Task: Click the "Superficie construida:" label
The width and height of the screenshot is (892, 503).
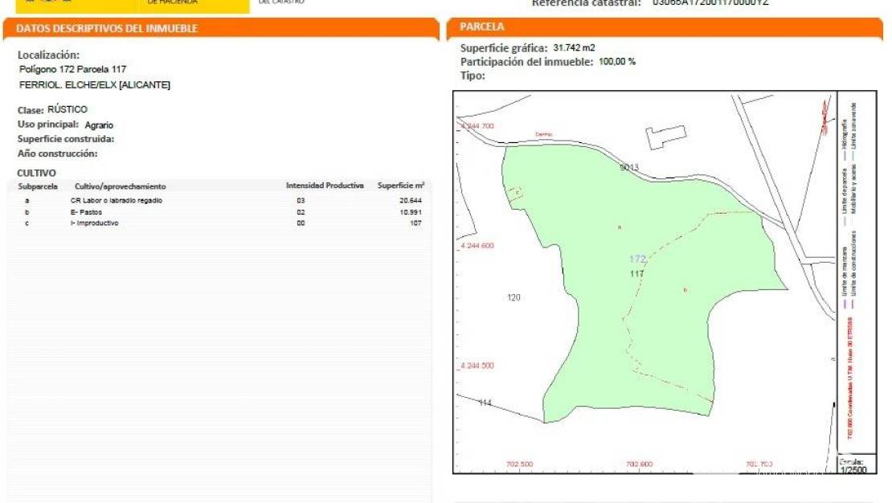Action: 66,139
